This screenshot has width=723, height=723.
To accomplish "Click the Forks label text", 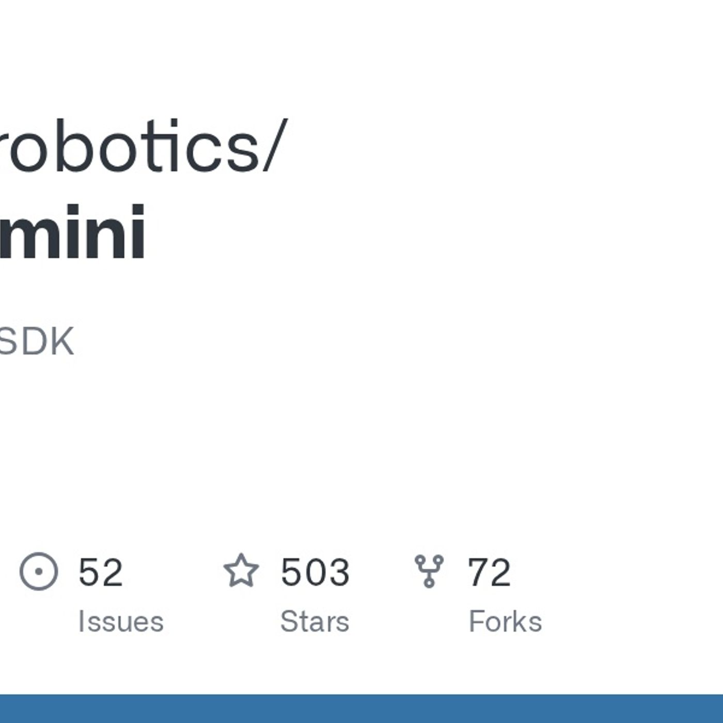I will point(505,621).
